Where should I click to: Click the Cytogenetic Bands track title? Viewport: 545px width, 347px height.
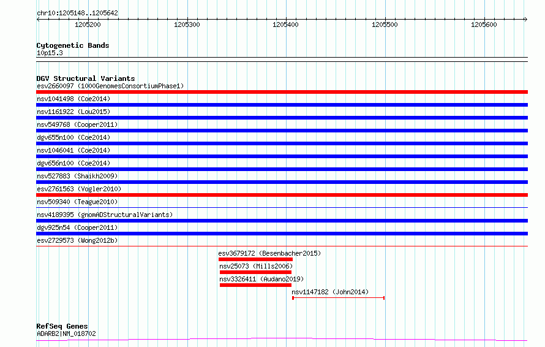tap(73, 45)
